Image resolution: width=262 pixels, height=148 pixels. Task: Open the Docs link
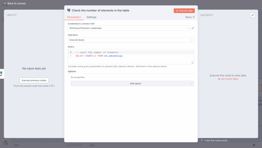[190, 17]
